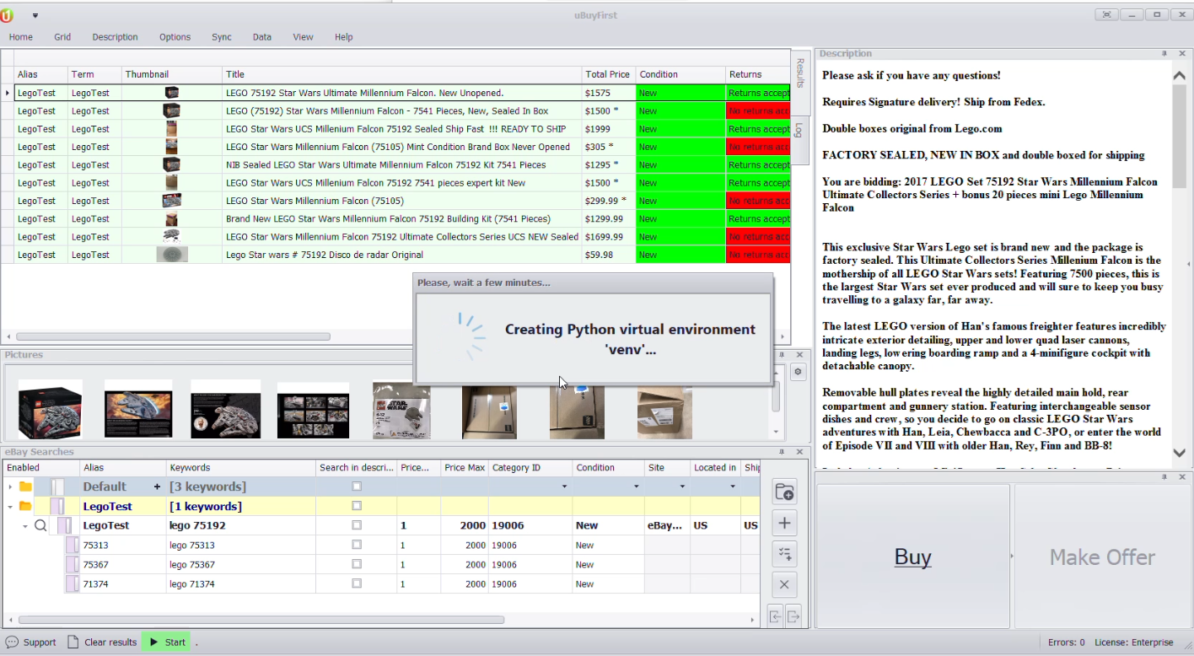Add a new search with the plus button
Screen dimensions: 1194x656
point(784,524)
